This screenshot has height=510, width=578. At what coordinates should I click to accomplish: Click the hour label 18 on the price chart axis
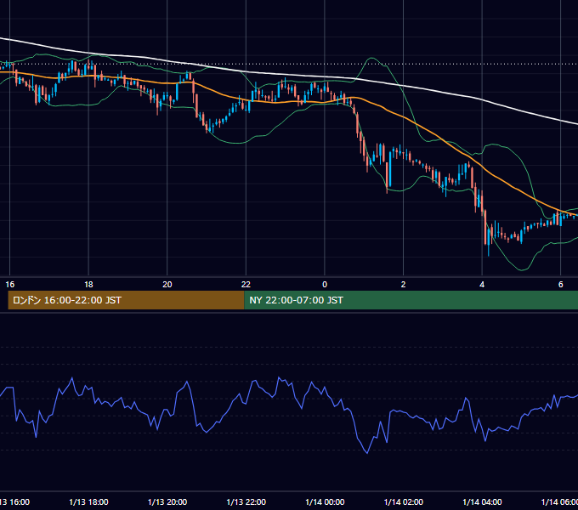tap(88, 285)
